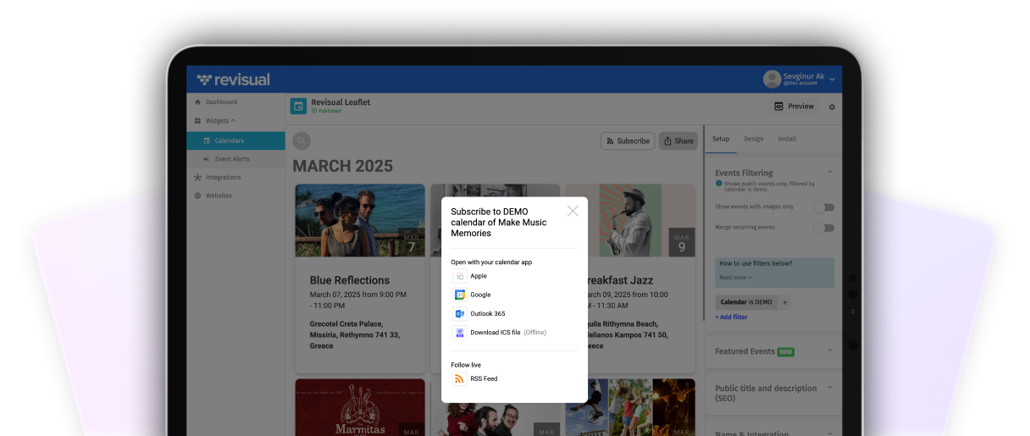
Task: Click the Google Calendar icon in the dialog
Action: 459,295
